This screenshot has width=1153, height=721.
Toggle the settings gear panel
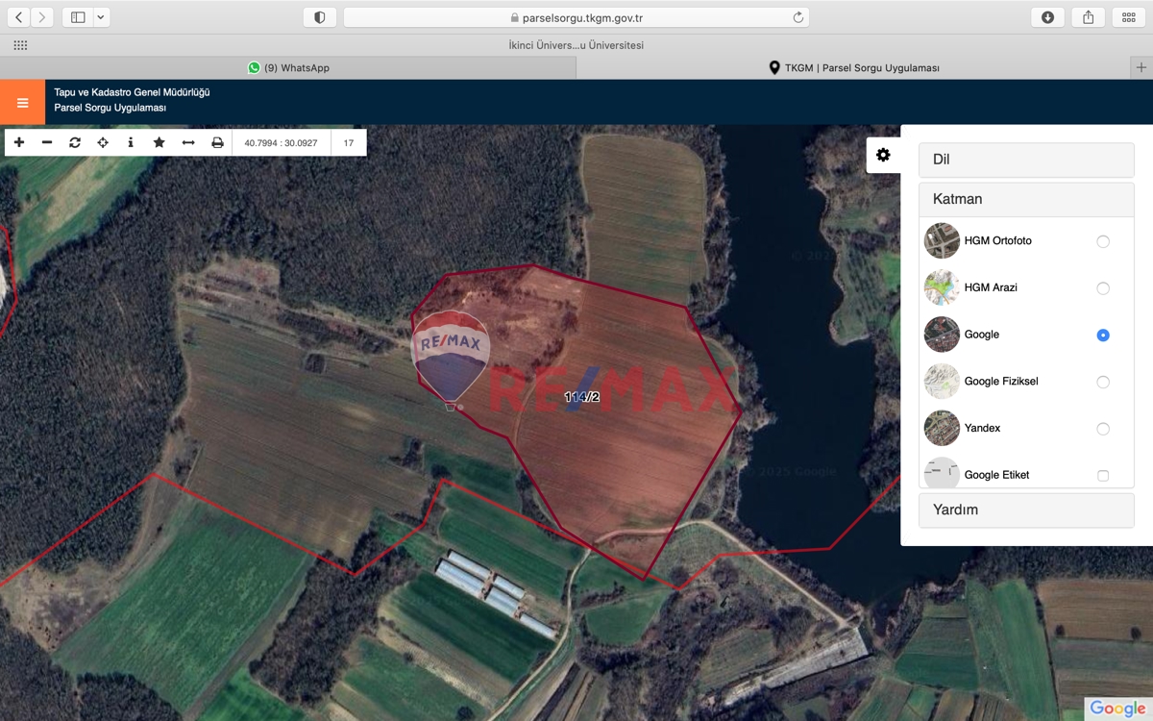point(883,155)
